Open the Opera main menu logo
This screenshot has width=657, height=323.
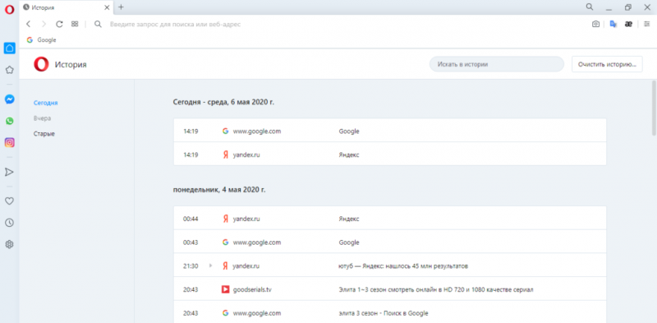pyautogui.click(x=9, y=9)
